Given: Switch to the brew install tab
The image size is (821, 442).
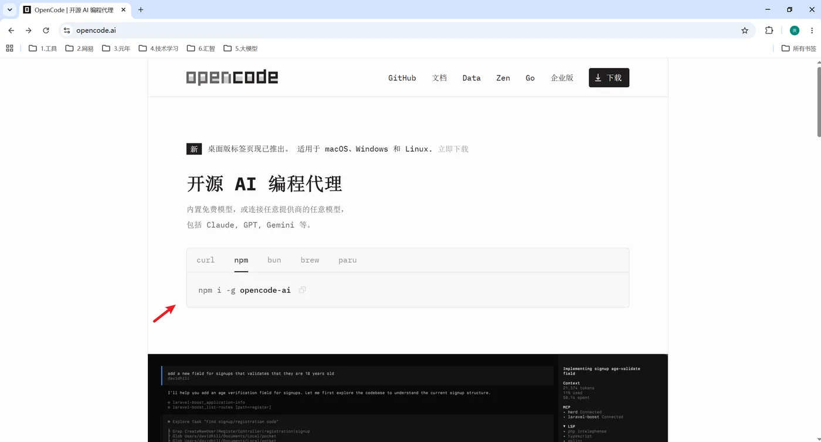Looking at the screenshot, I should click(x=310, y=260).
